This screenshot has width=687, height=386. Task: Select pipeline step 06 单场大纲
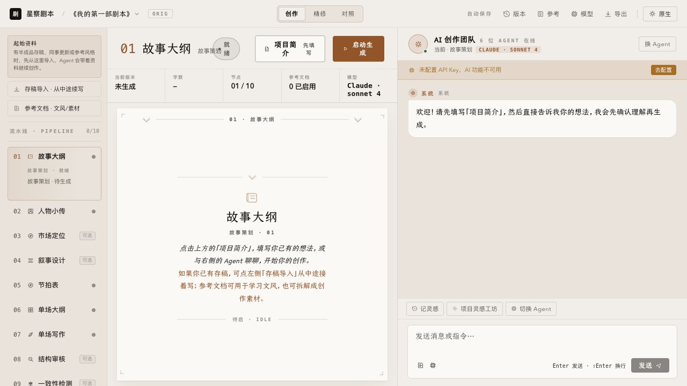click(54, 310)
